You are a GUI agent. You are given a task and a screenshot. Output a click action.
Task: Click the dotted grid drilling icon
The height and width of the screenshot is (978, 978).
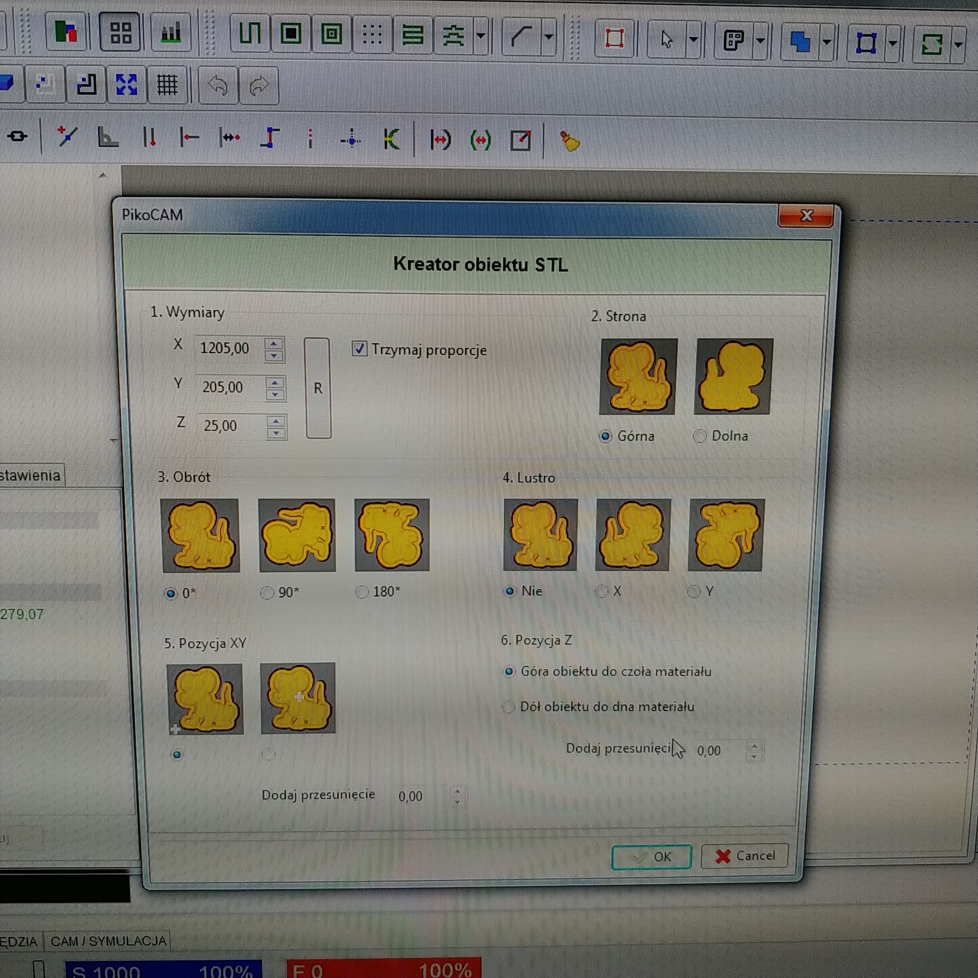372,35
